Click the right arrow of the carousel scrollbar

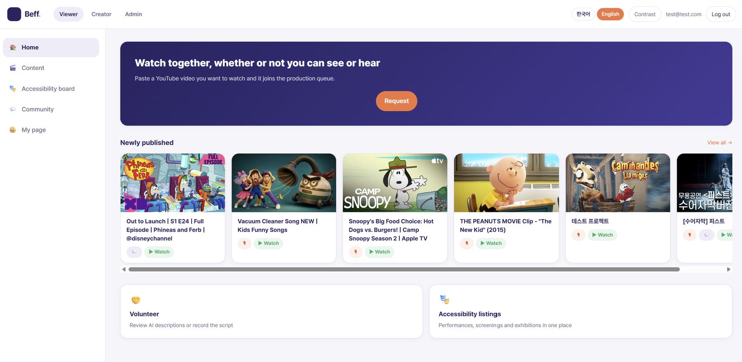(729, 269)
